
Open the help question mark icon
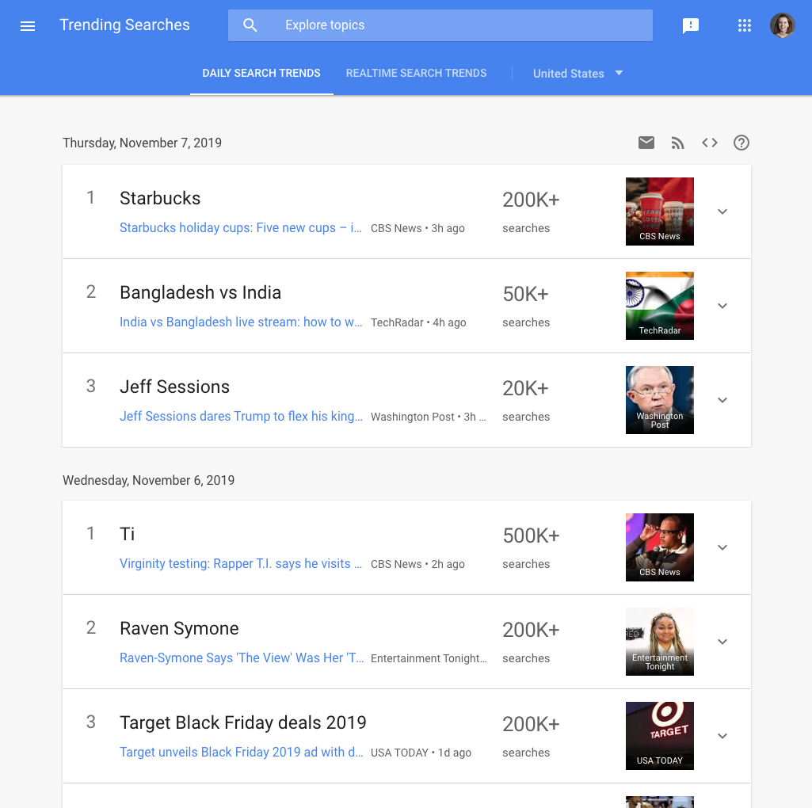pos(741,143)
